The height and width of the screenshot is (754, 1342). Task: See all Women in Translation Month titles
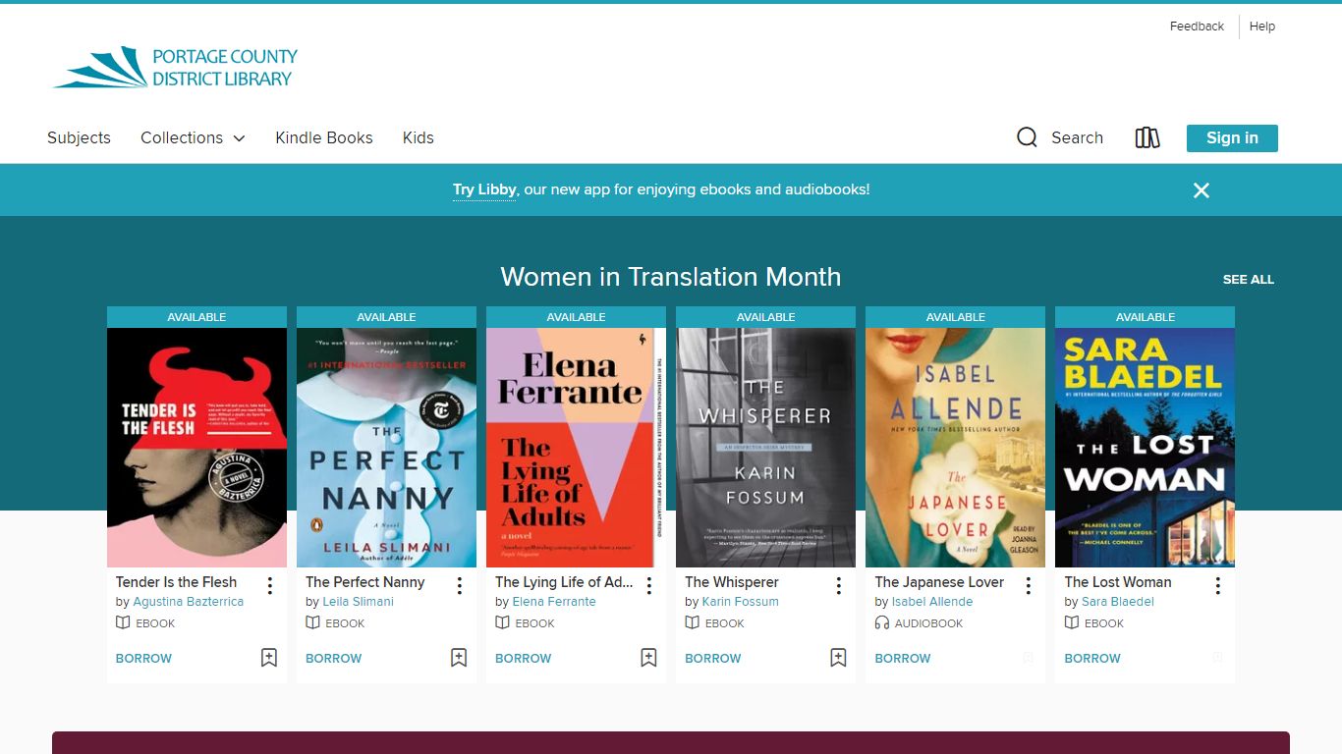coord(1249,280)
